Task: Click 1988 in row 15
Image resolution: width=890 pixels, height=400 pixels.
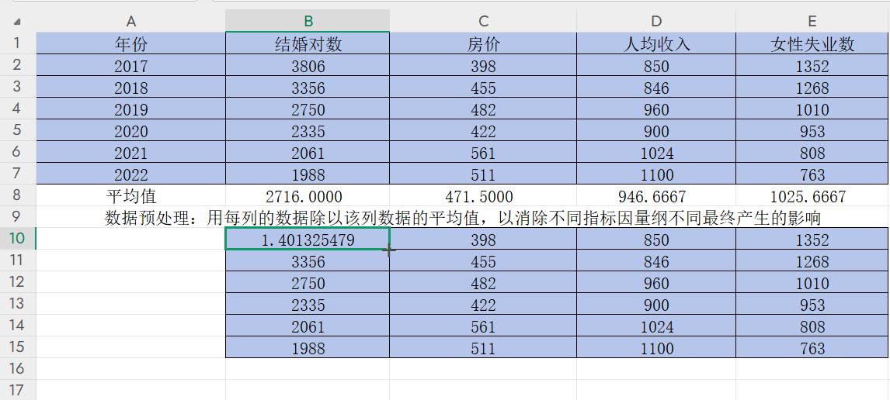Action: [x=308, y=347]
